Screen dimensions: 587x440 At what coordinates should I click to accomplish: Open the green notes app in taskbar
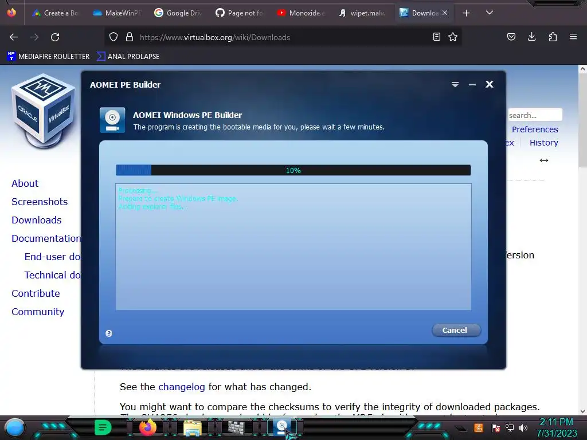pos(103,427)
